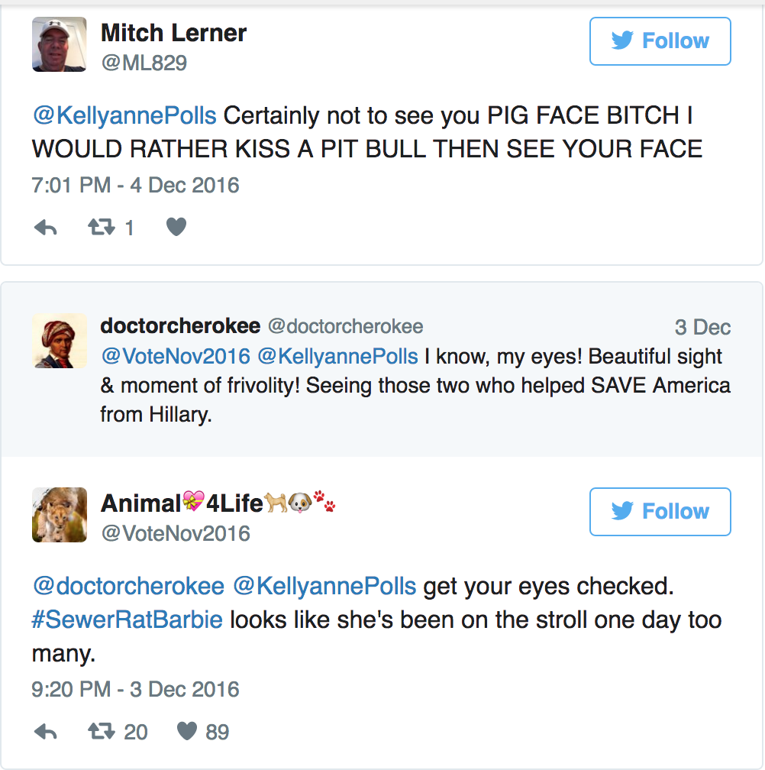This screenshot has height=770, width=765.
Task: Like the Animal4Life tweet with 89 likes
Action: coord(187,731)
